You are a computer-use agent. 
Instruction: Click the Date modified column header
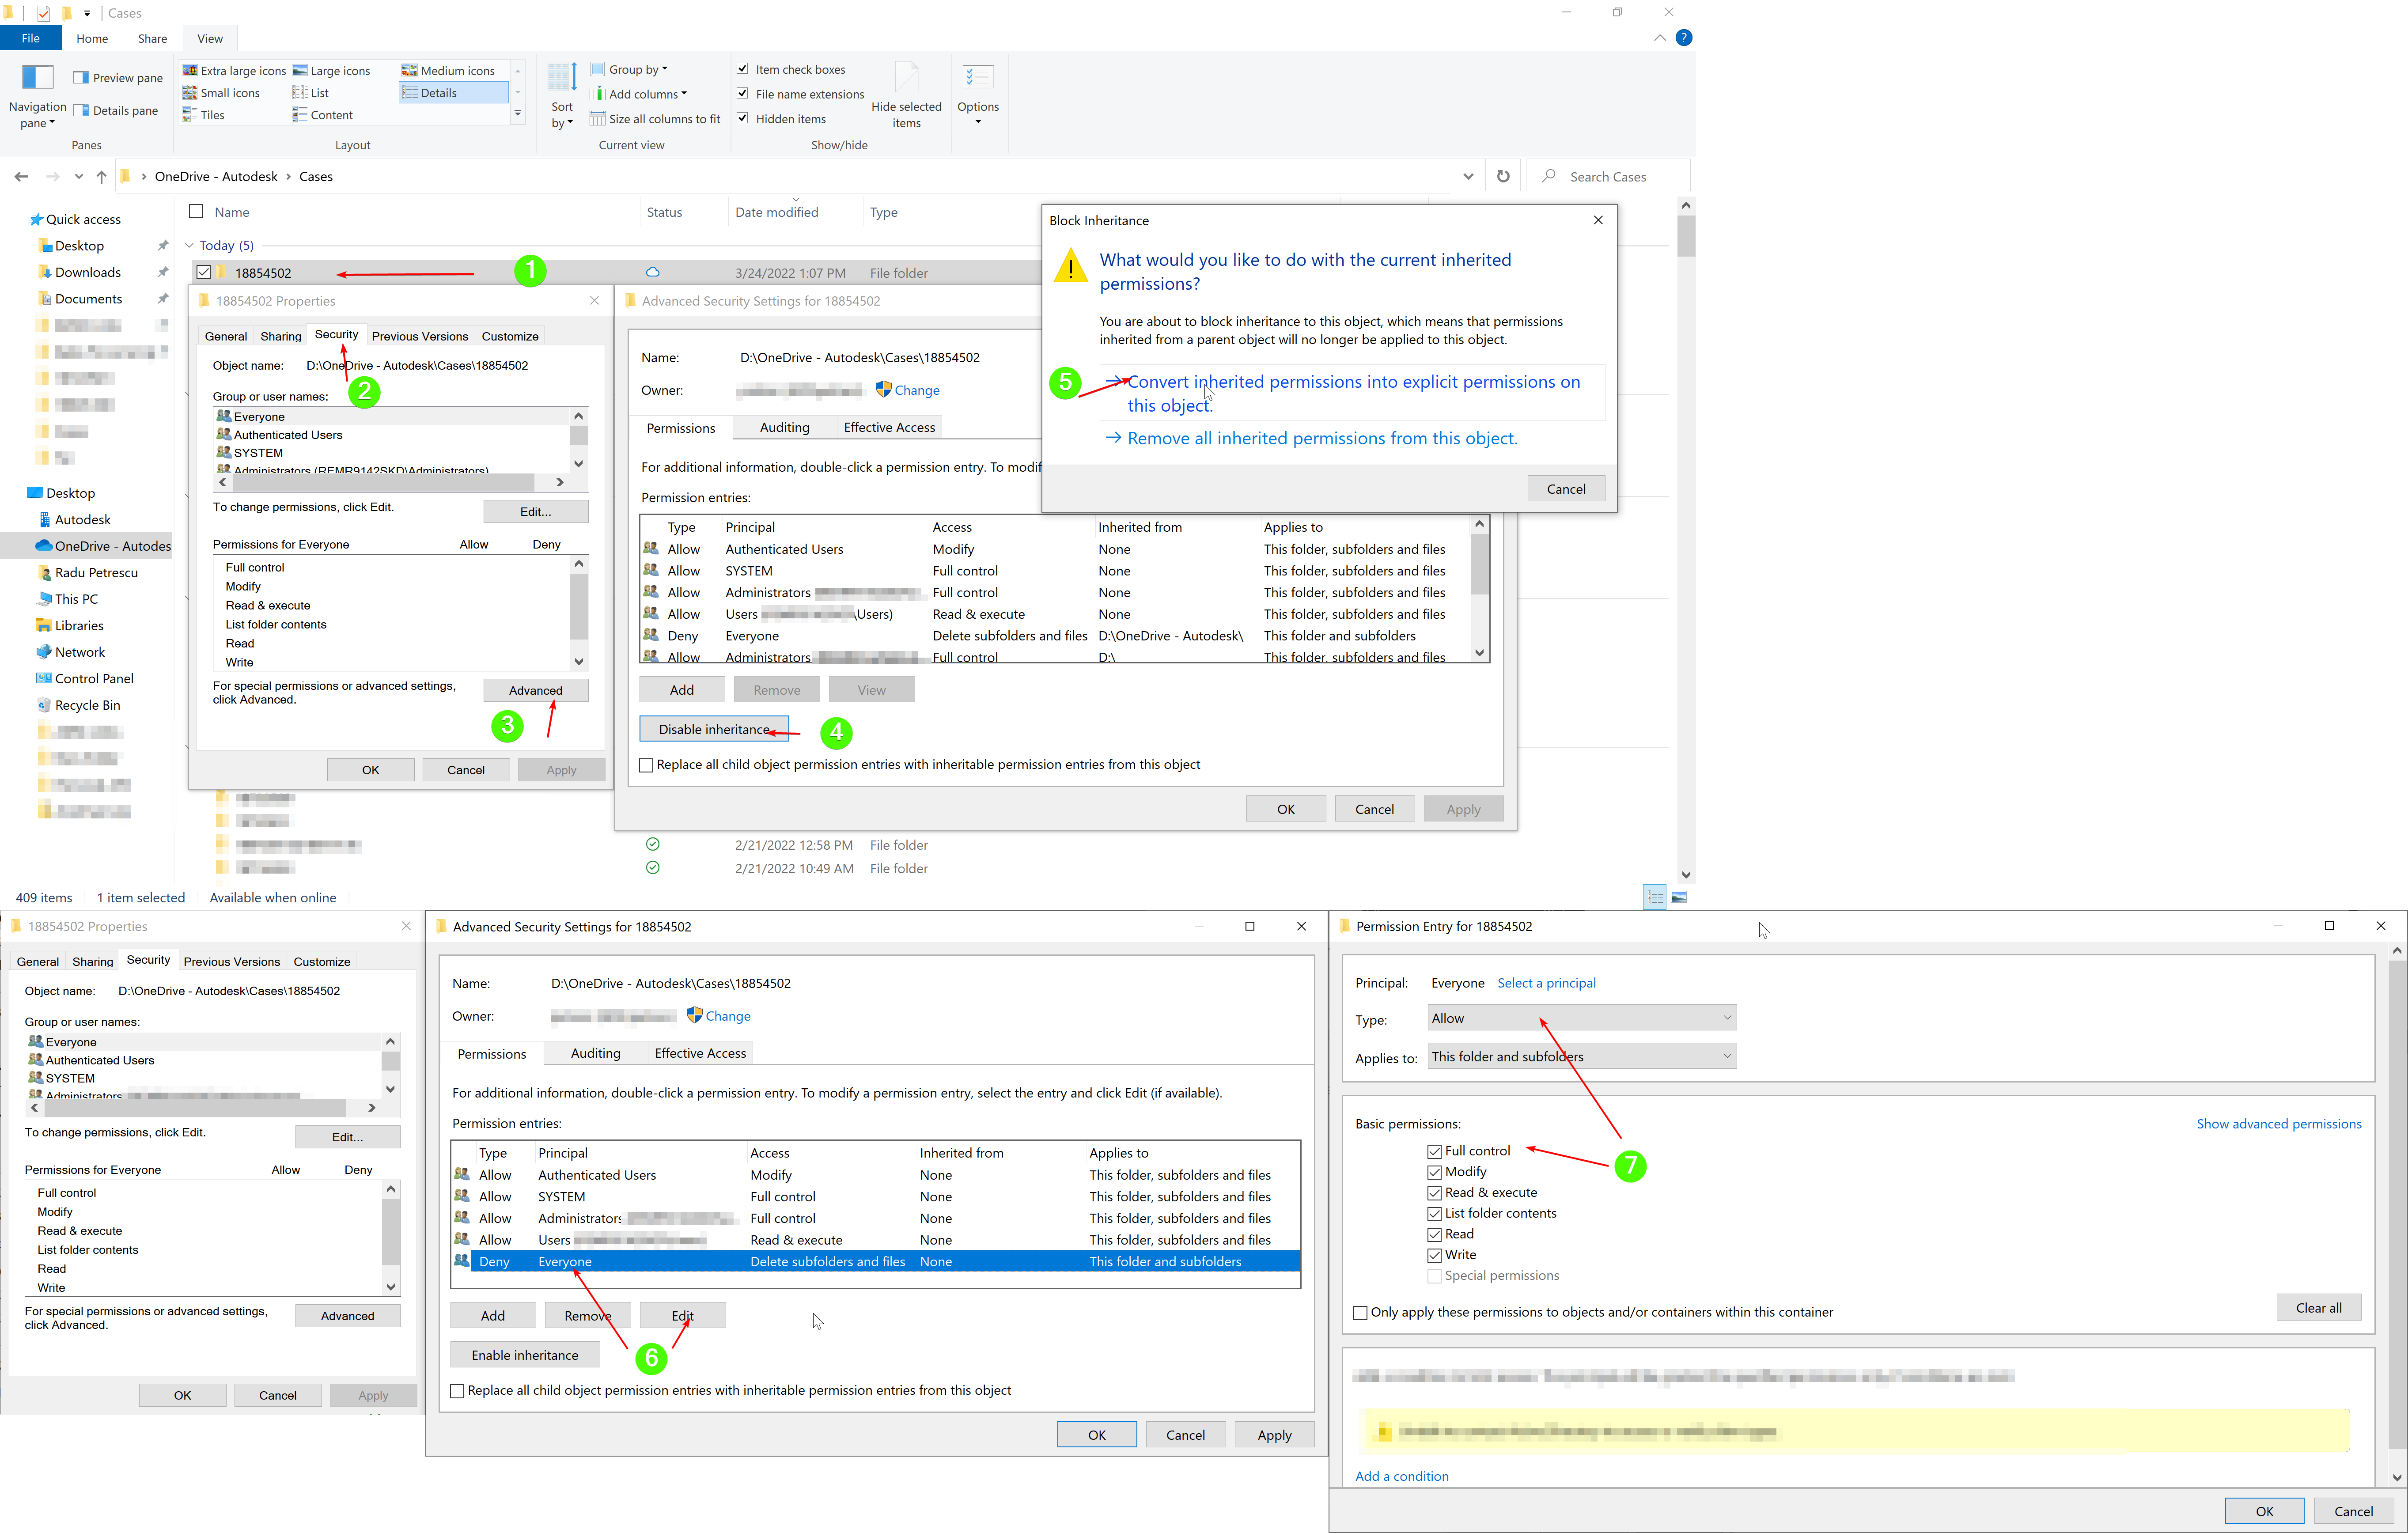tap(777, 212)
